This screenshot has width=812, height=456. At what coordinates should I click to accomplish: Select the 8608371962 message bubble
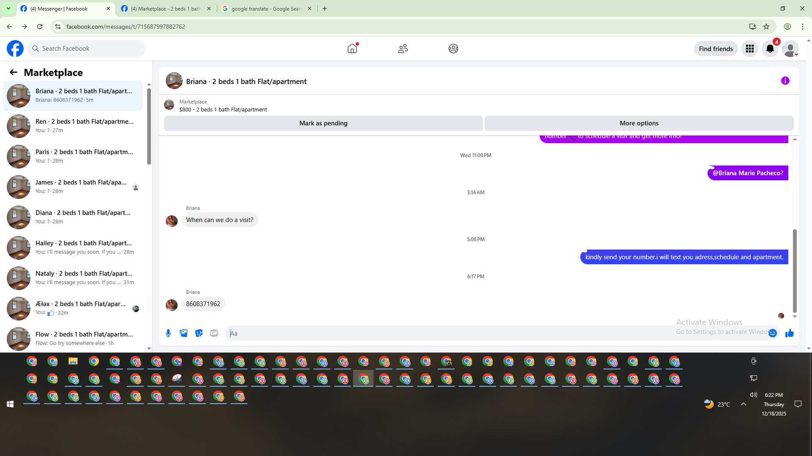click(x=203, y=304)
